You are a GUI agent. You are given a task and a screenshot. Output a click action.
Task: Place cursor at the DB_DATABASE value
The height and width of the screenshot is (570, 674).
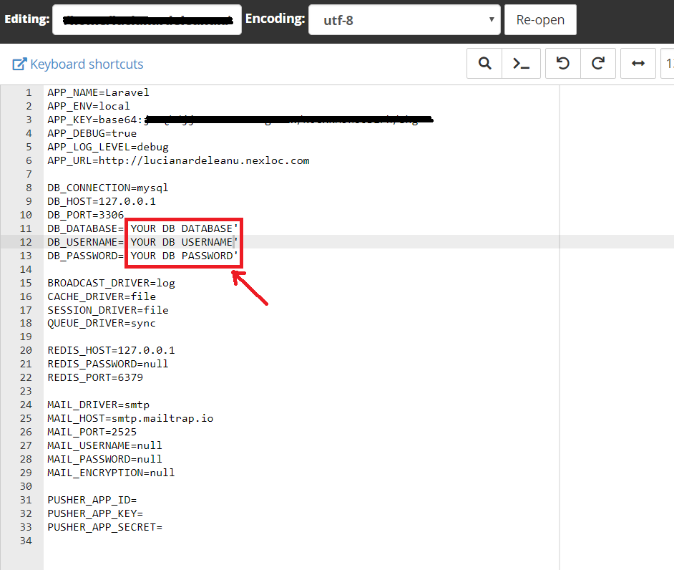coord(184,228)
